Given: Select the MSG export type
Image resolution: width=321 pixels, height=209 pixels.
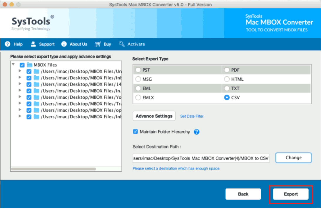Looking at the screenshot, I should pos(138,79).
